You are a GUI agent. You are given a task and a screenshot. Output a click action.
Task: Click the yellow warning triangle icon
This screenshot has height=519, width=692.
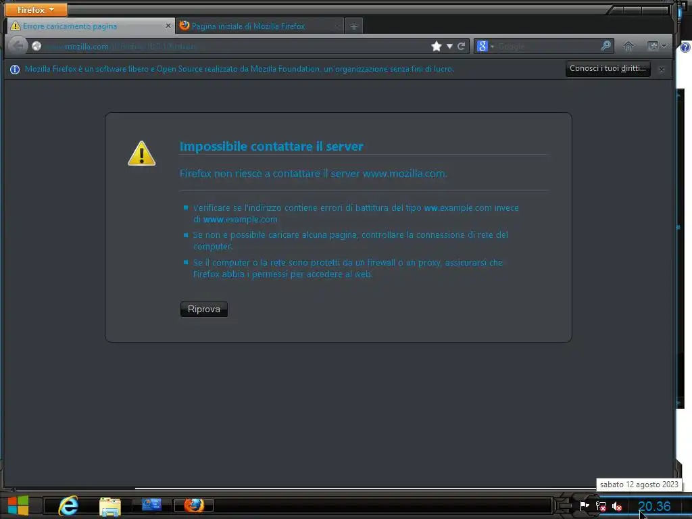pos(142,153)
